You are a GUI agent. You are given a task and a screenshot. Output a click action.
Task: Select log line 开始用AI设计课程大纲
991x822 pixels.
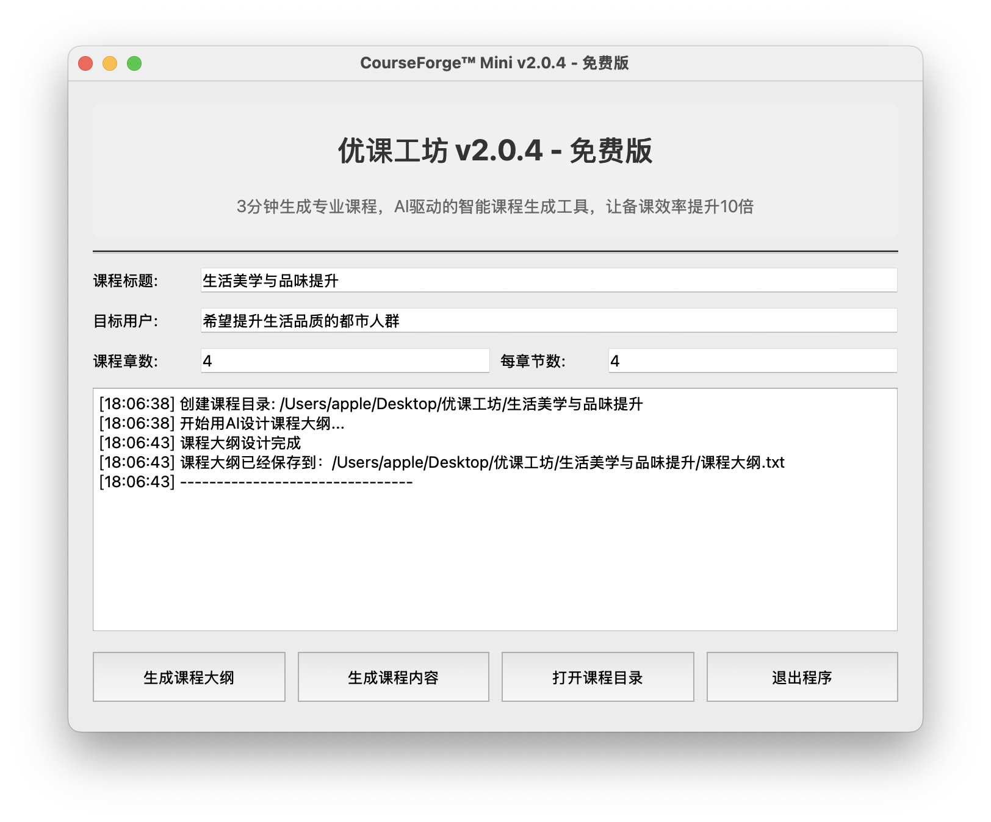[x=222, y=423]
